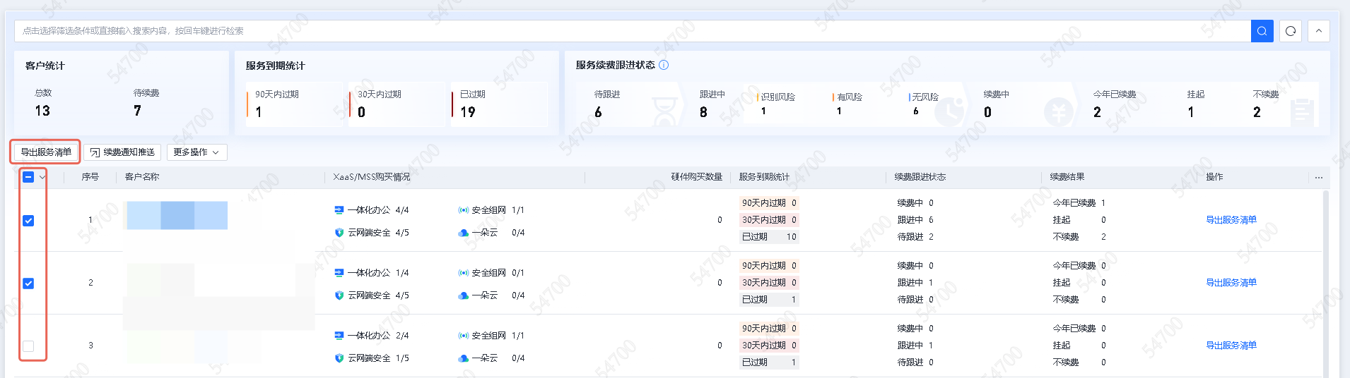Viewport: 1350px width, 378px height.
Task: Click the blue search magnifier button
Action: 1262,31
